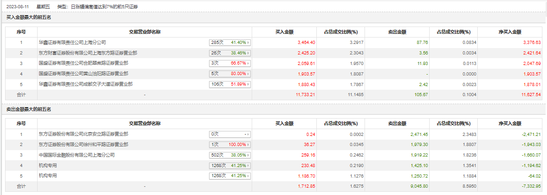
Task: Open the 502次 38.05% stats dropdown
Action: tap(230, 155)
